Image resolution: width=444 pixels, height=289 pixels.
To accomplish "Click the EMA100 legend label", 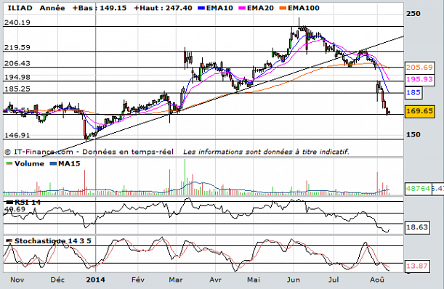I will coord(304,8).
